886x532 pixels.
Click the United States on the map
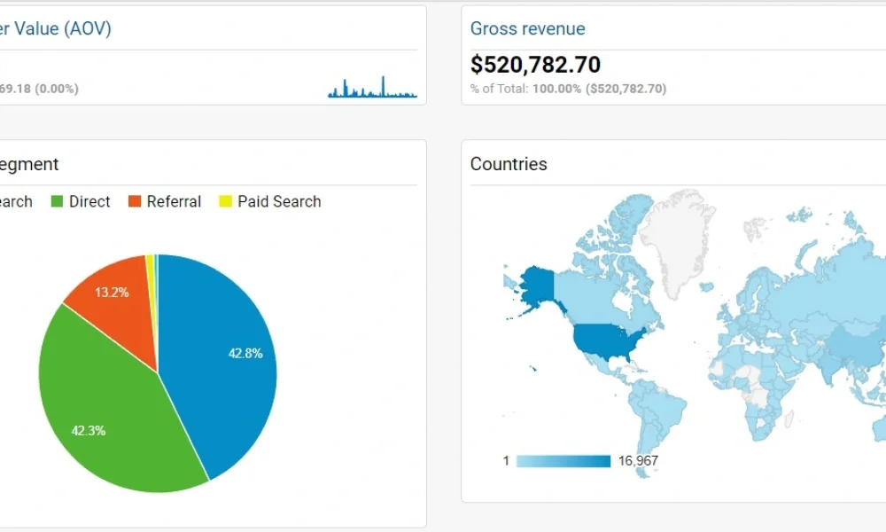611,341
